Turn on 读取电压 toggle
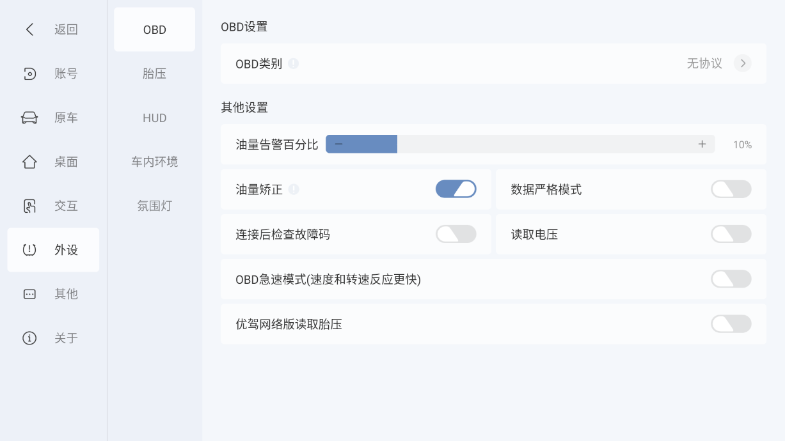This screenshot has height=441, width=785. [x=731, y=234]
